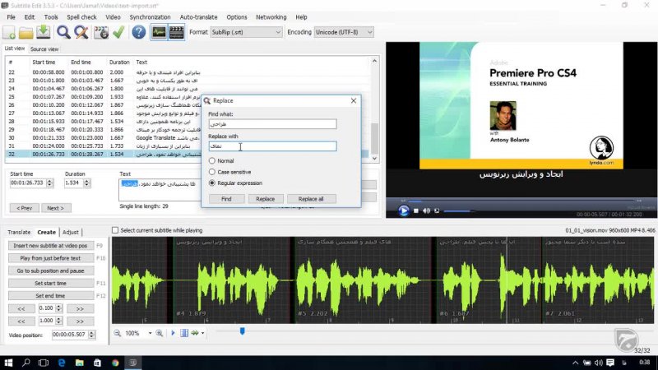Open Help via the question mark icon
The image size is (658, 370).
point(138,32)
